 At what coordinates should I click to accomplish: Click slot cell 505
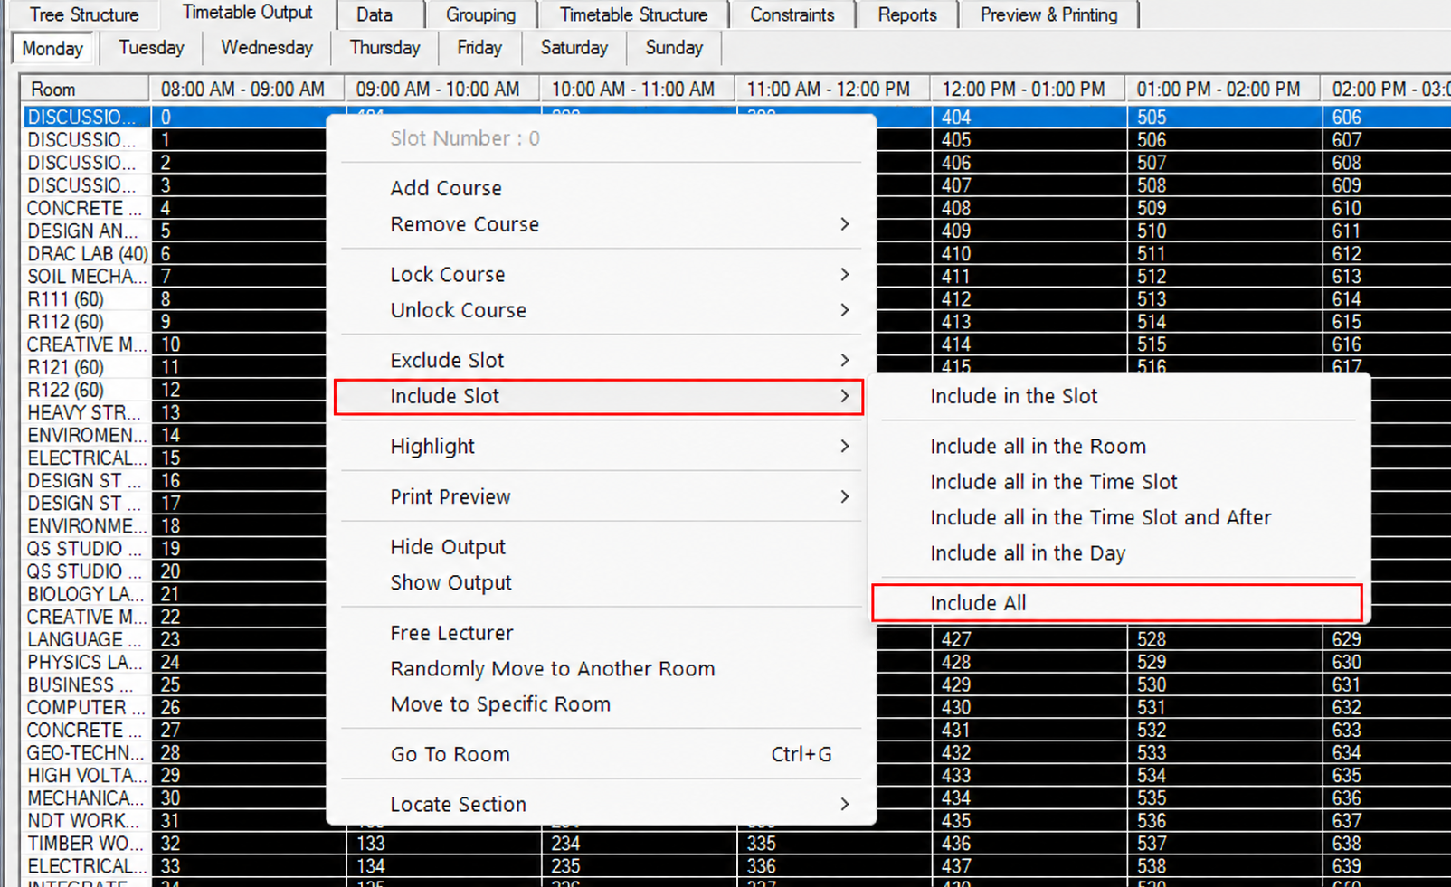(x=1224, y=117)
